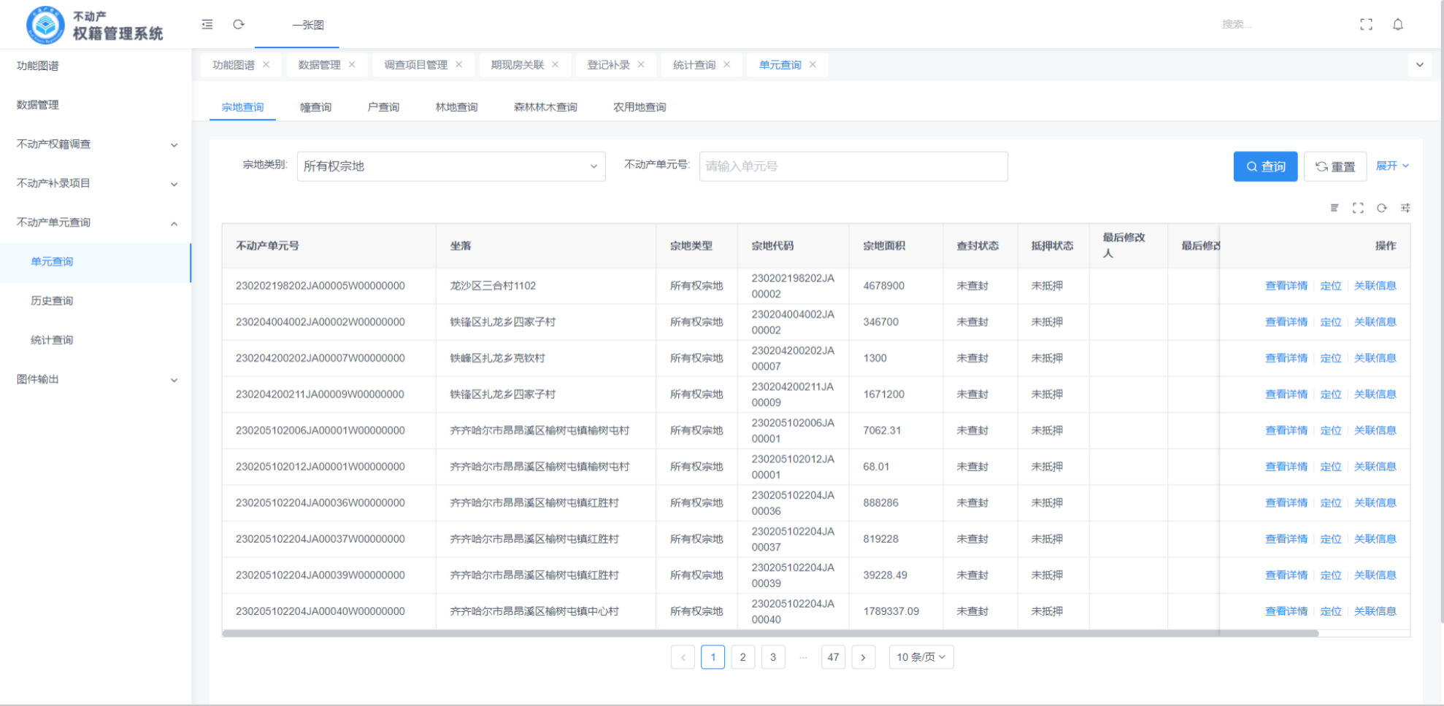Expand more filters via 展开
This screenshot has width=1444, height=706.
point(1392,166)
